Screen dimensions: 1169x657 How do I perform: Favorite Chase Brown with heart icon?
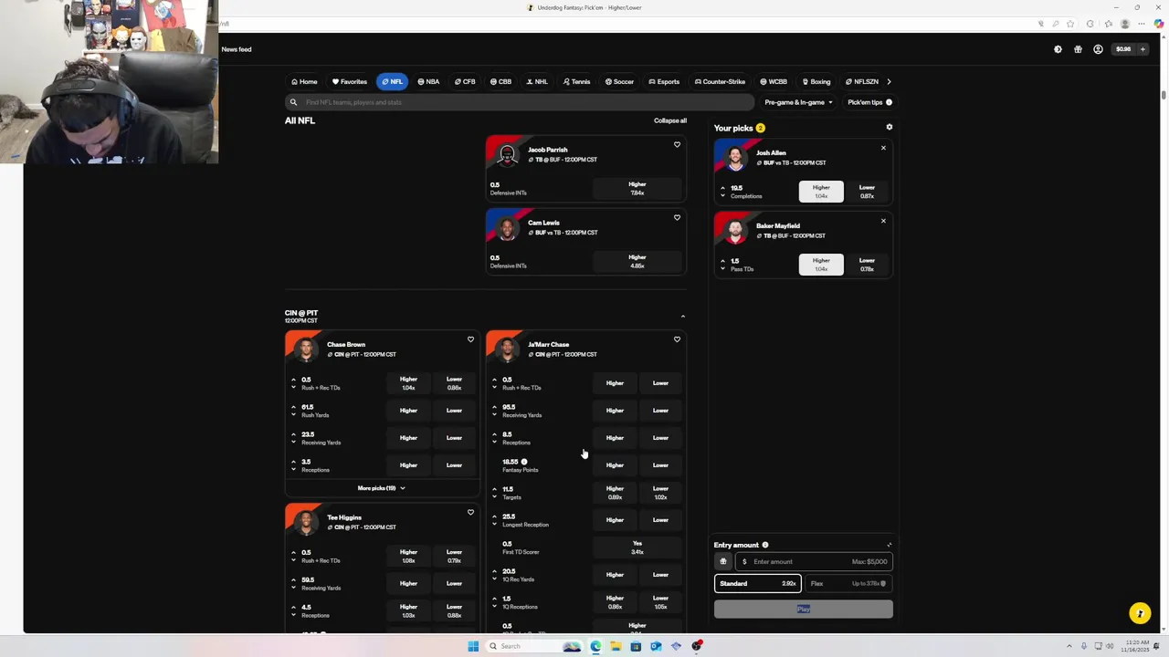click(x=470, y=339)
